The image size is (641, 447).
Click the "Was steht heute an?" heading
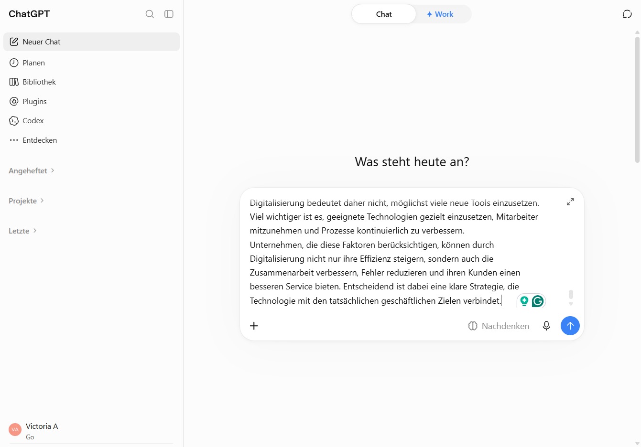pyautogui.click(x=412, y=162)
